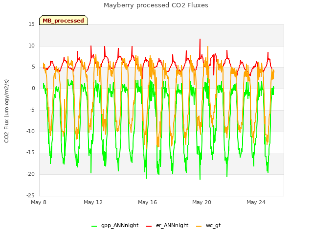
Task: Click the lowest green gpp_ANNnight trough near May 20
Action: pos(200,179)
